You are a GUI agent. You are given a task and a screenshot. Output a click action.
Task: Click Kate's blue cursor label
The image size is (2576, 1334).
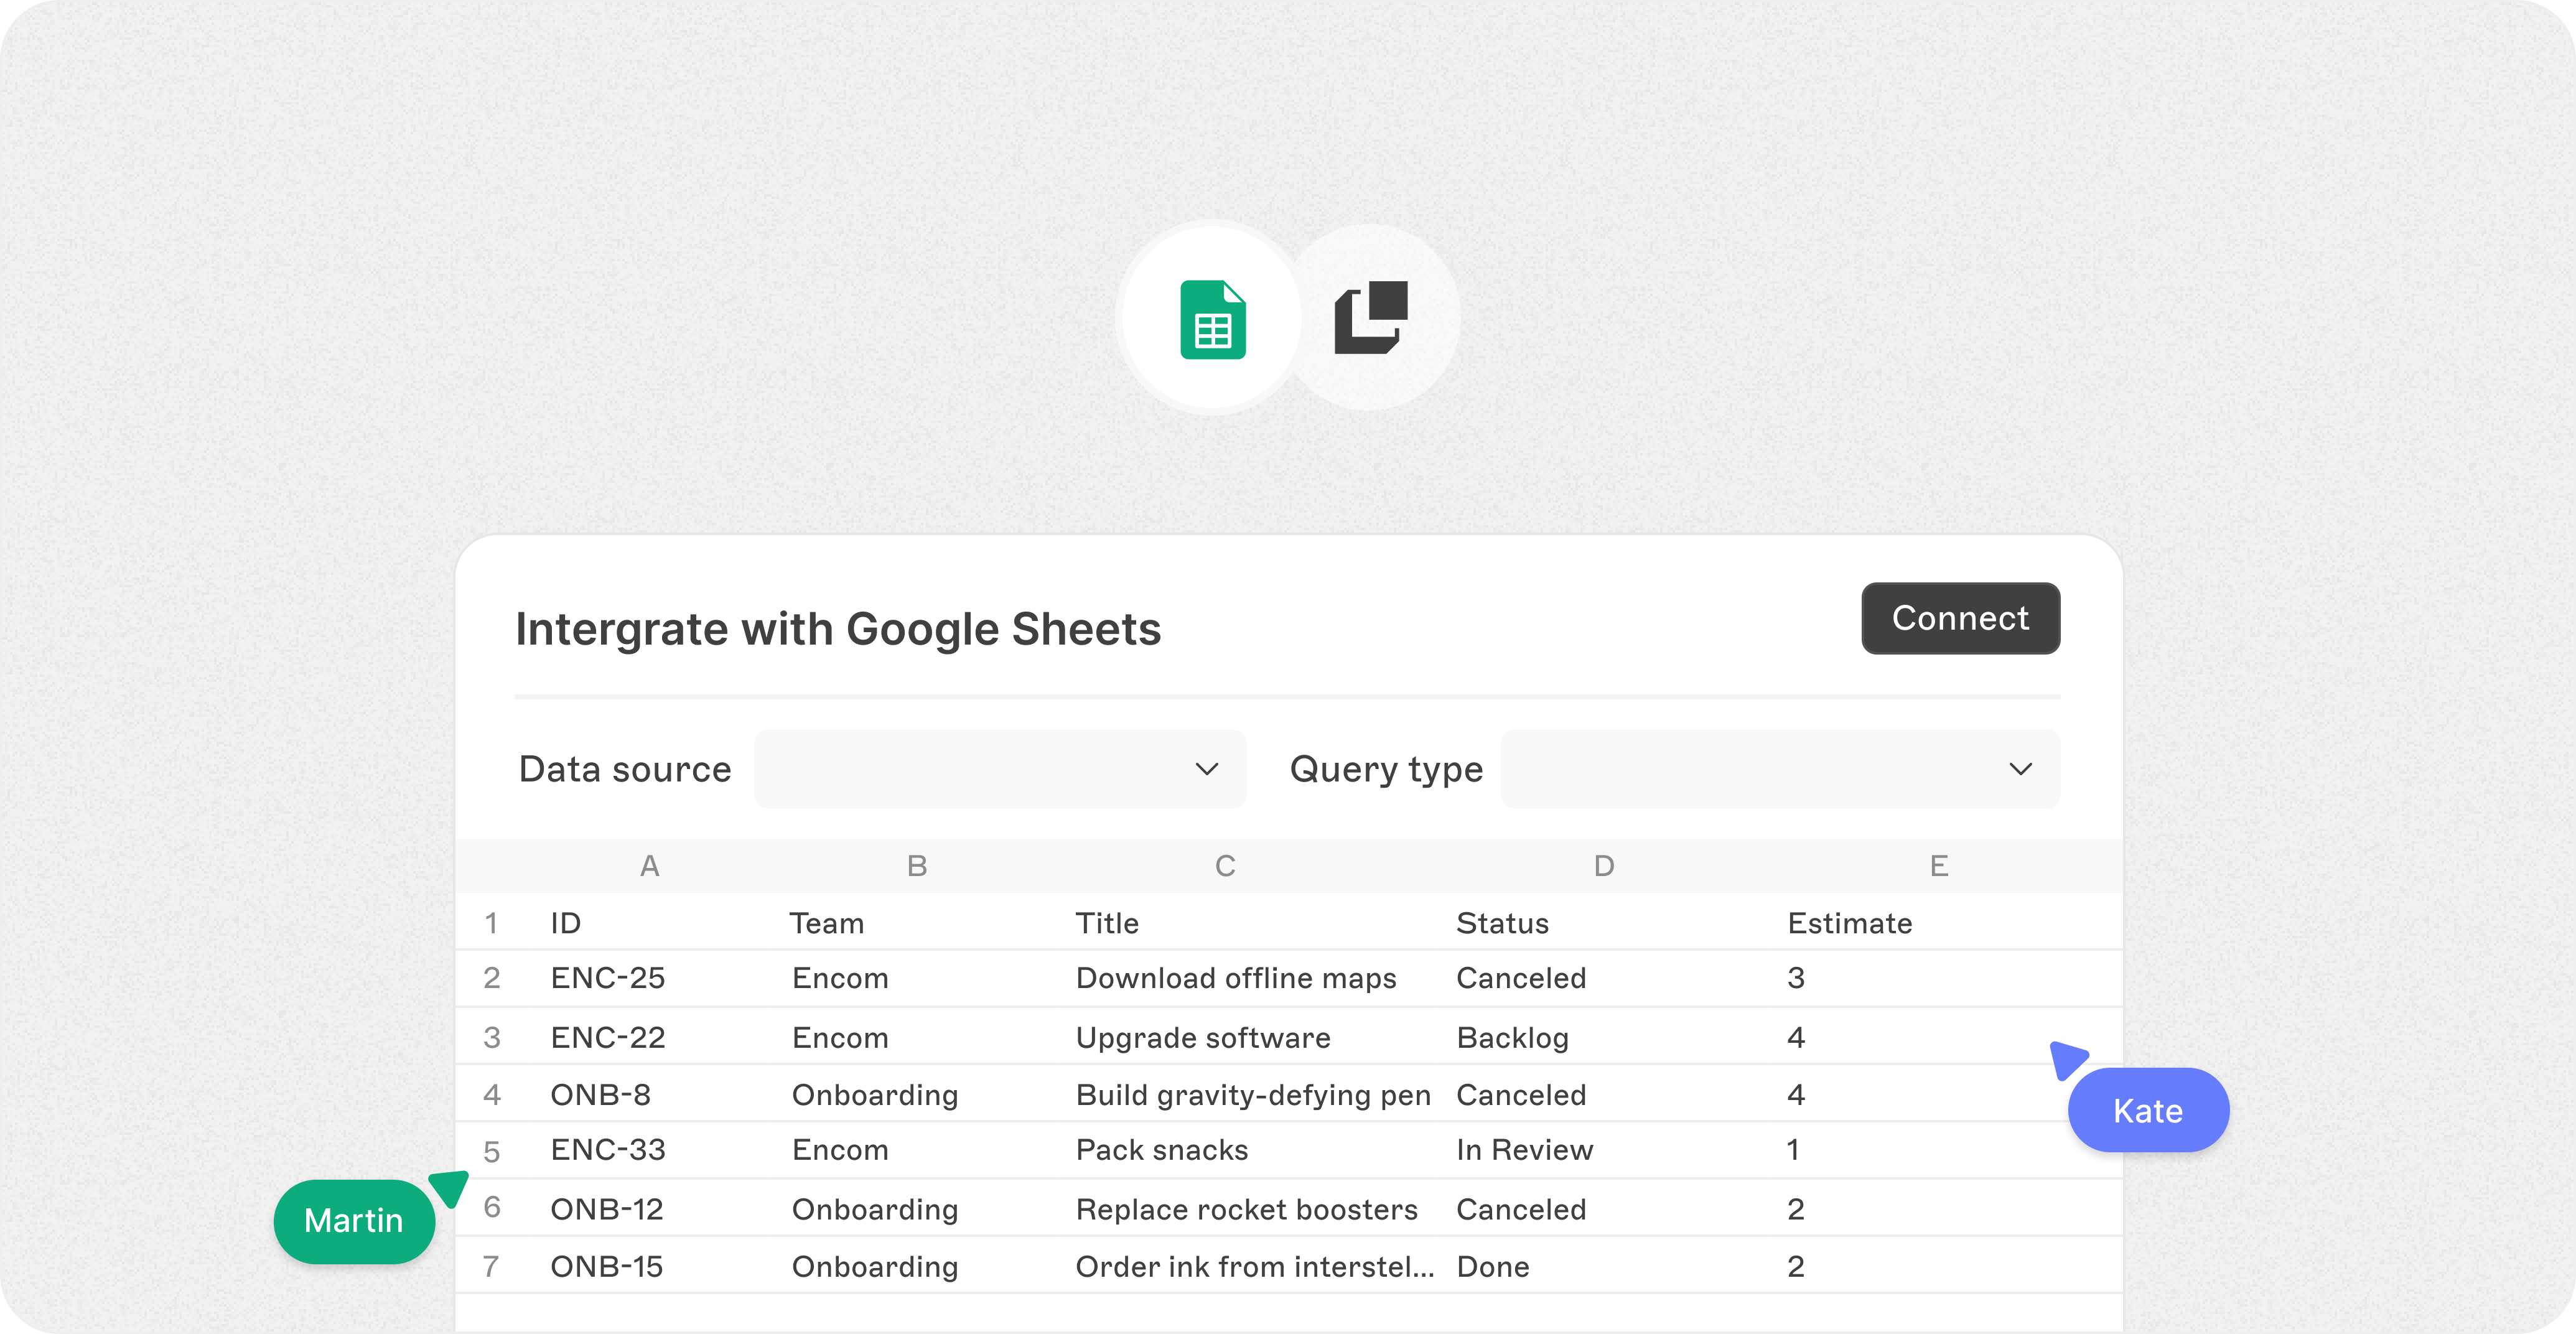2147,1110
